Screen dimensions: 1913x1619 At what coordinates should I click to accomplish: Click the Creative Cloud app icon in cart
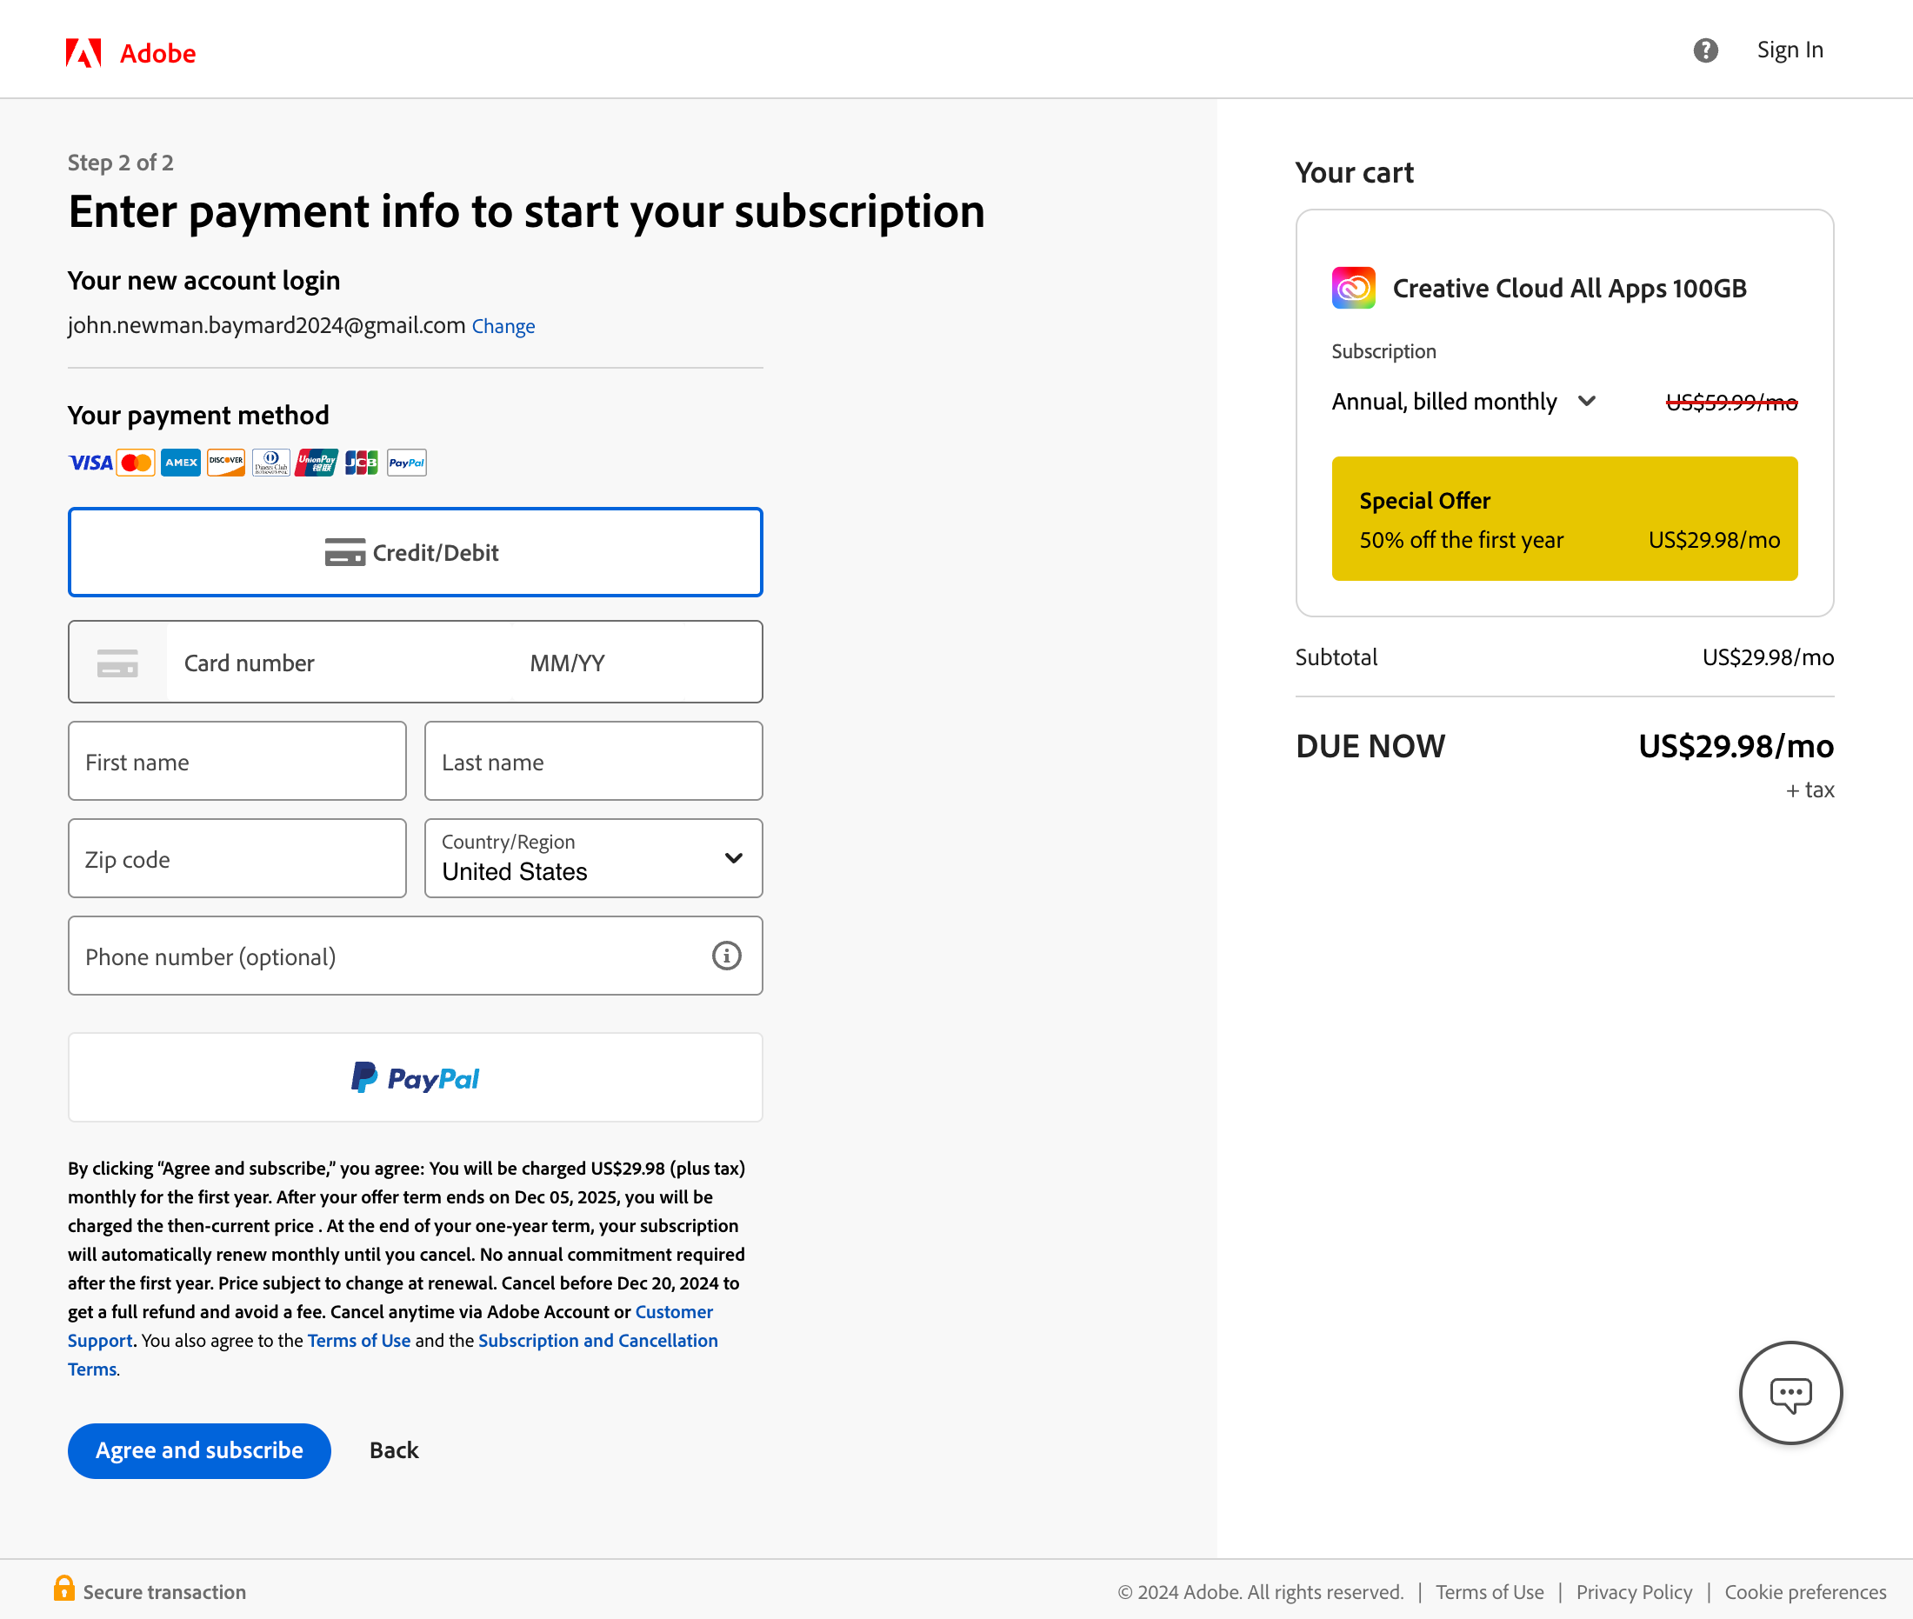coord(1352,287)
